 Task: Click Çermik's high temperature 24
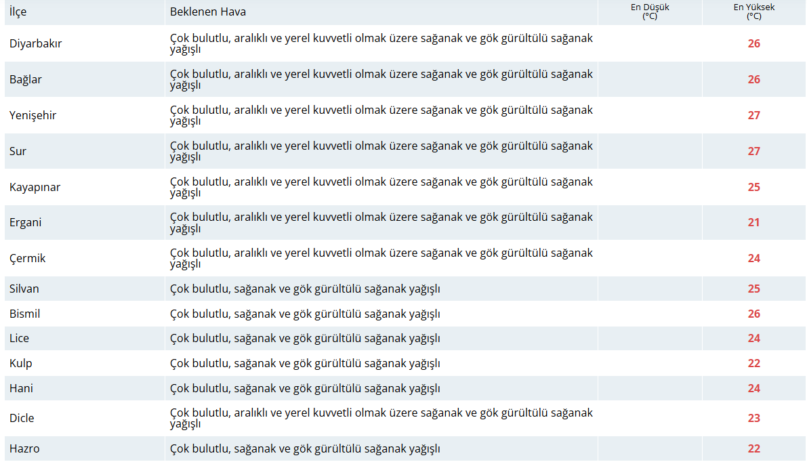pos(754,258)
